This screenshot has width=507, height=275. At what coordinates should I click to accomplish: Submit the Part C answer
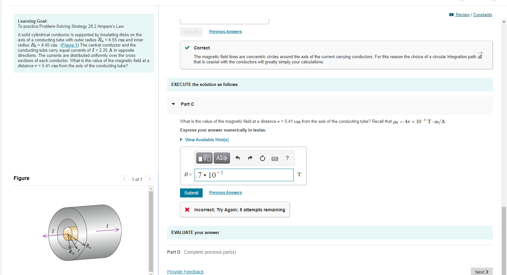click(191, 193)
